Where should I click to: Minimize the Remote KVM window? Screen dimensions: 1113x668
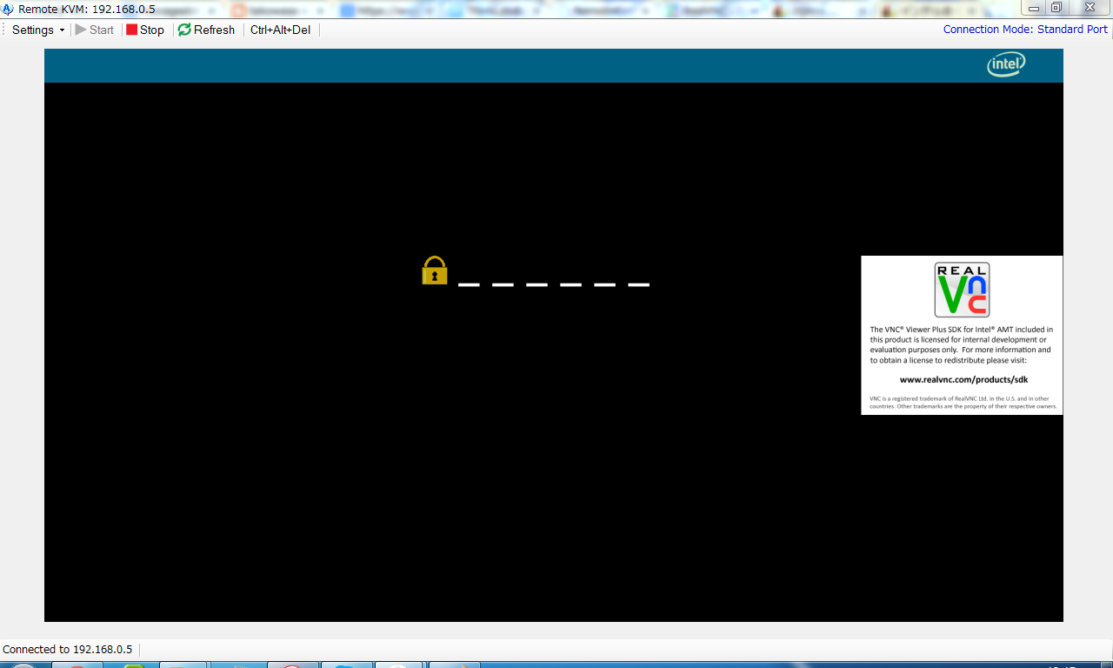point(1035,8)
